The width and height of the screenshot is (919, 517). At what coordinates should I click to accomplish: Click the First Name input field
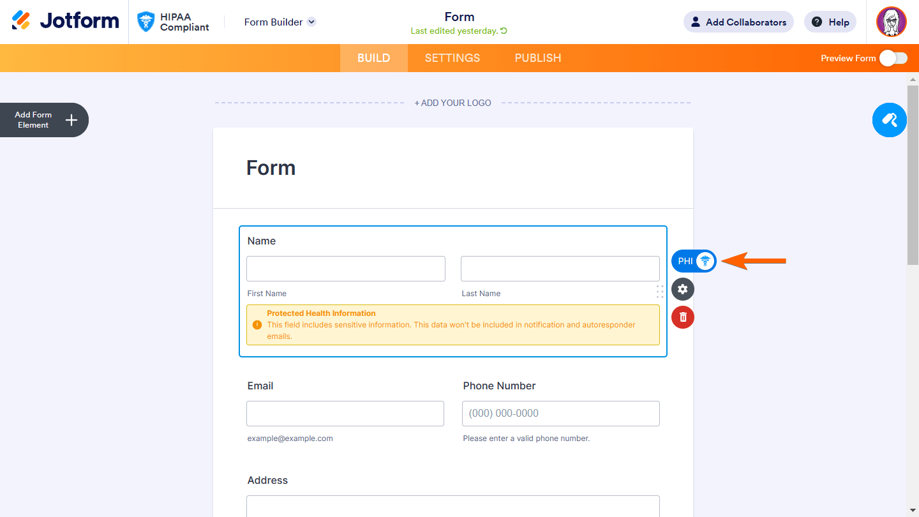tap(345, 269)
